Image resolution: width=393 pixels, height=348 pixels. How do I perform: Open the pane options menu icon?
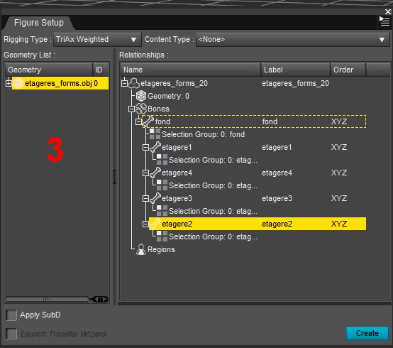point(384,21)
